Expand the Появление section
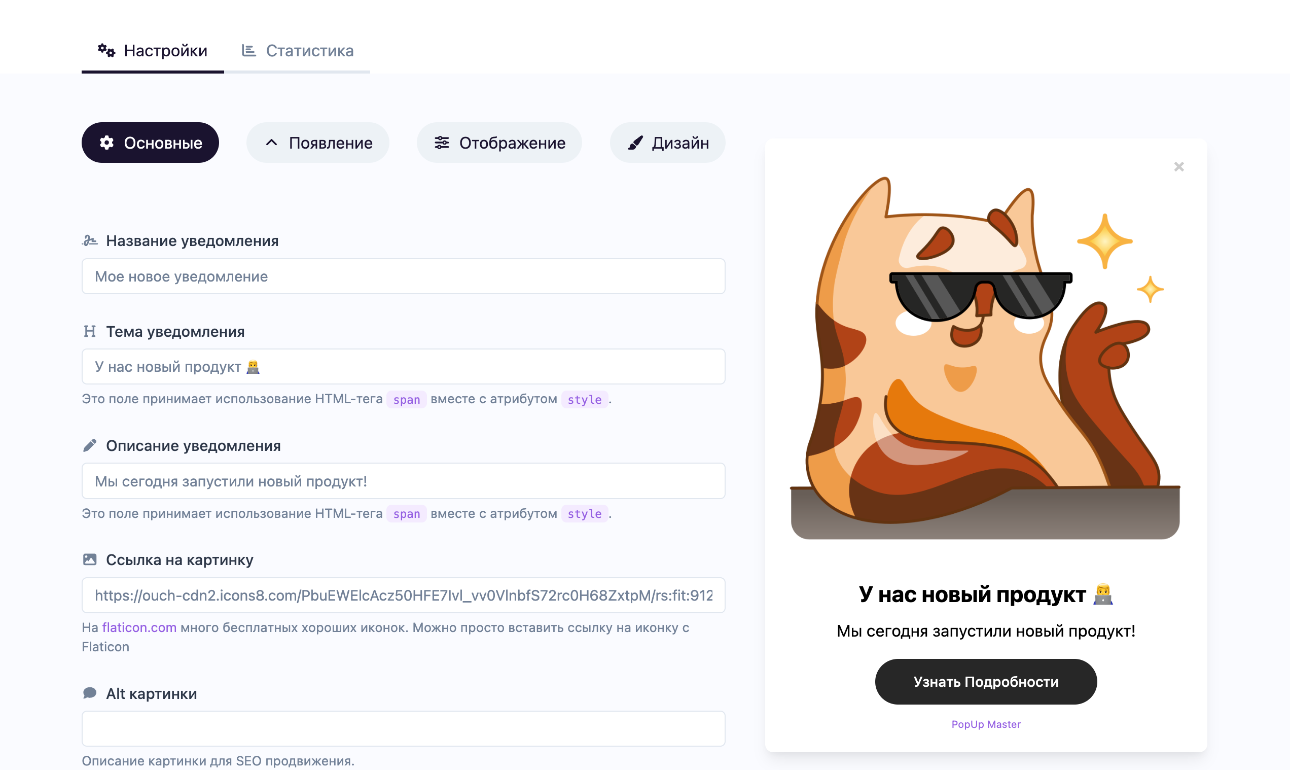The width and height of the screenshot is (1290, 770). point(318,143)
